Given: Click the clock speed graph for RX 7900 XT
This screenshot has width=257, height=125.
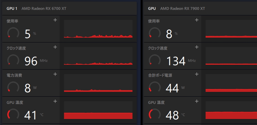Looking at the screenshot, I should 231,56.
